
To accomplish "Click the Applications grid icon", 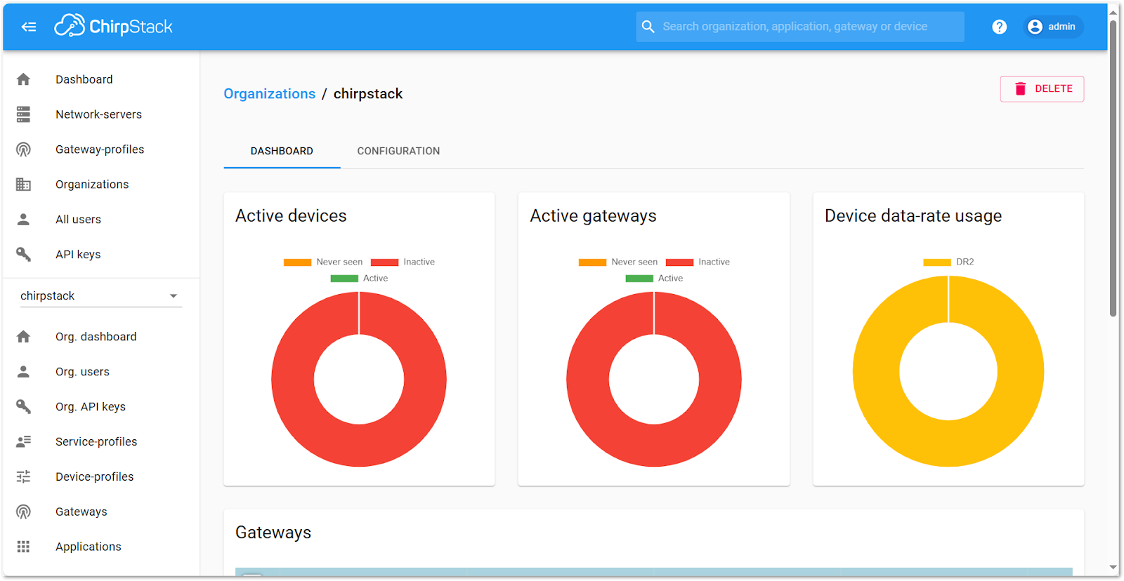I will click(23, 547).
